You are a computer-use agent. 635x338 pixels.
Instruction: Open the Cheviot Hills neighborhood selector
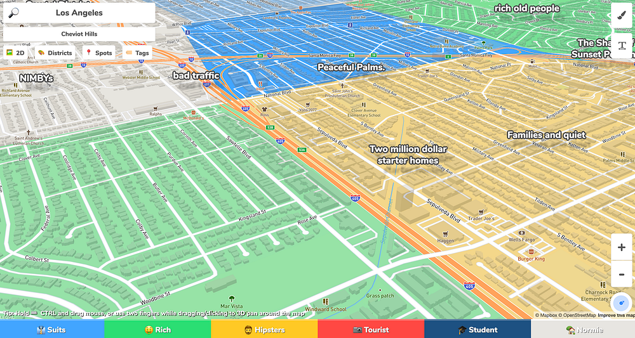pyautogui.click(x=79, y=34)
